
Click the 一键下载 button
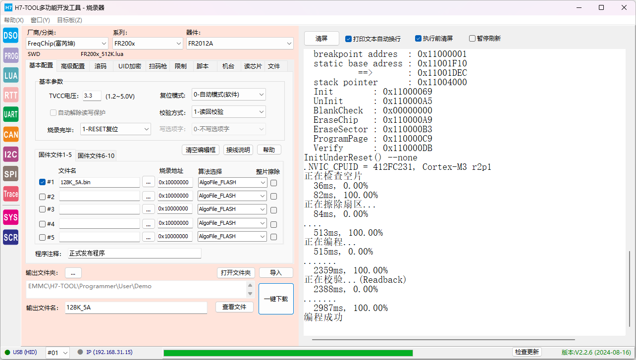[276, 299]
